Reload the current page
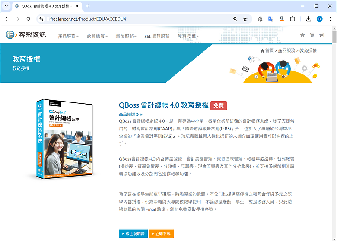Viewport: 337px width, 242px height. (29, 19)
